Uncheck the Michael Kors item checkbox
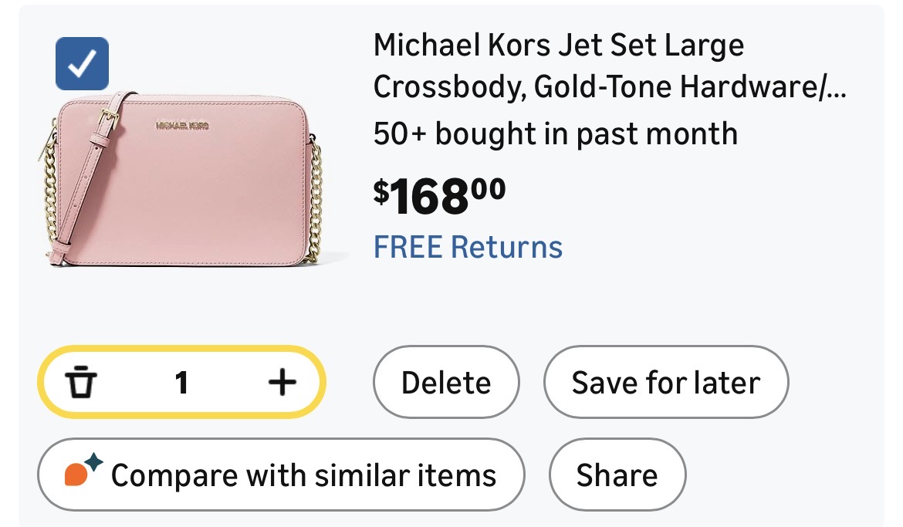 point(82,63)
